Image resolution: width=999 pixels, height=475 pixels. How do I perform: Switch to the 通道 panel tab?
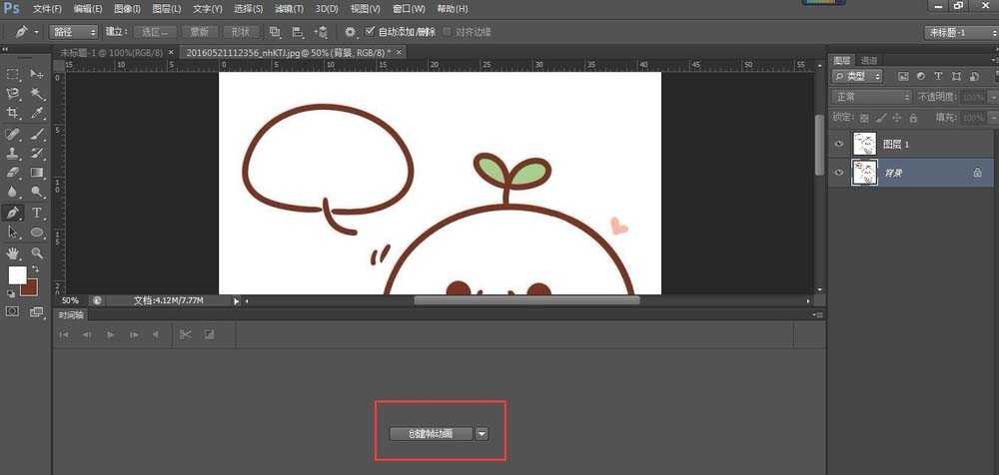pyautogui.click(x=869, y=61)
